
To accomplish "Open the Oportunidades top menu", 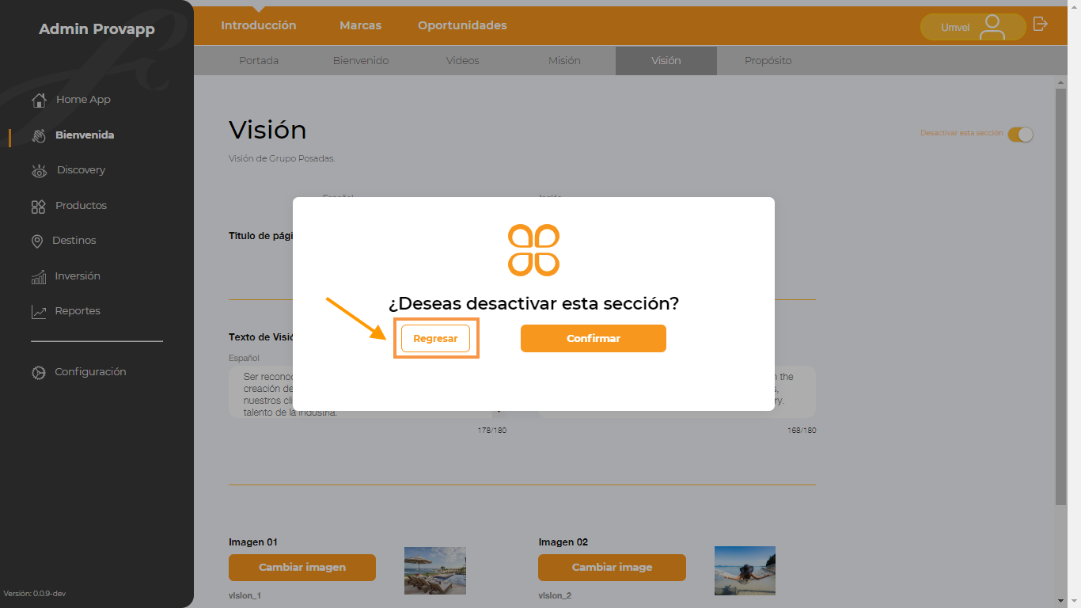I will pos(463,25).
